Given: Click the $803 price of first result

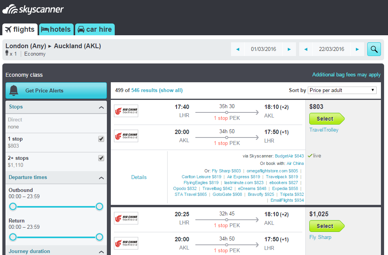Looking at the screenshot, I should click(x=316, y=107).
